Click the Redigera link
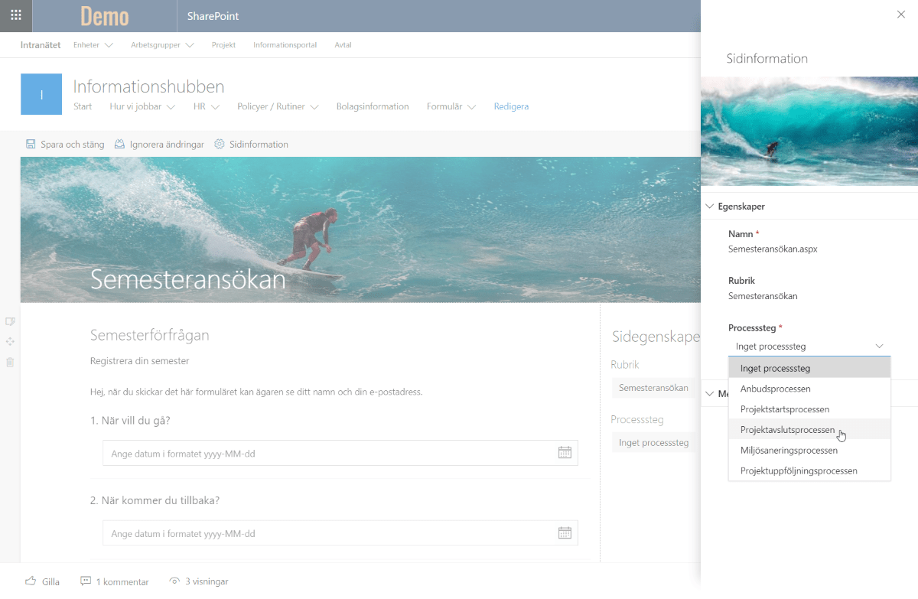Screen dimensions: 918x599 (x=511, y=106)
